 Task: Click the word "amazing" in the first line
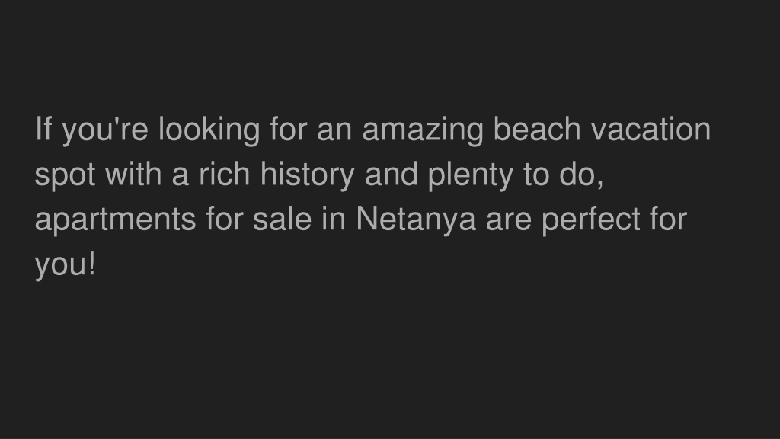tap(423, 131)
